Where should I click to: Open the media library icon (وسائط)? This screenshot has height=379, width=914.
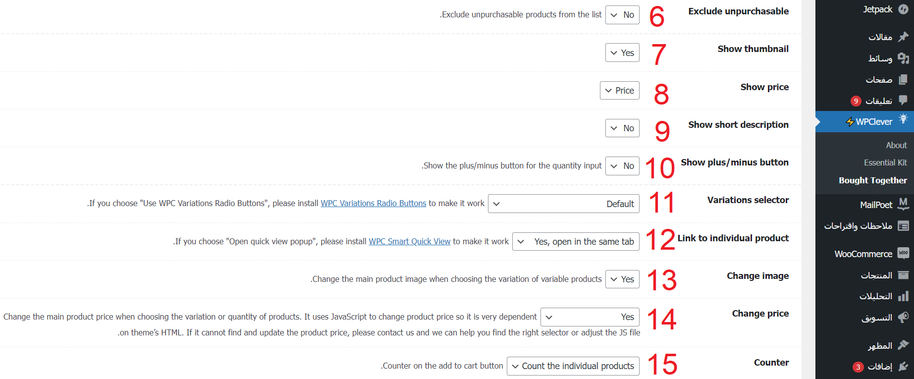(903, 58)
